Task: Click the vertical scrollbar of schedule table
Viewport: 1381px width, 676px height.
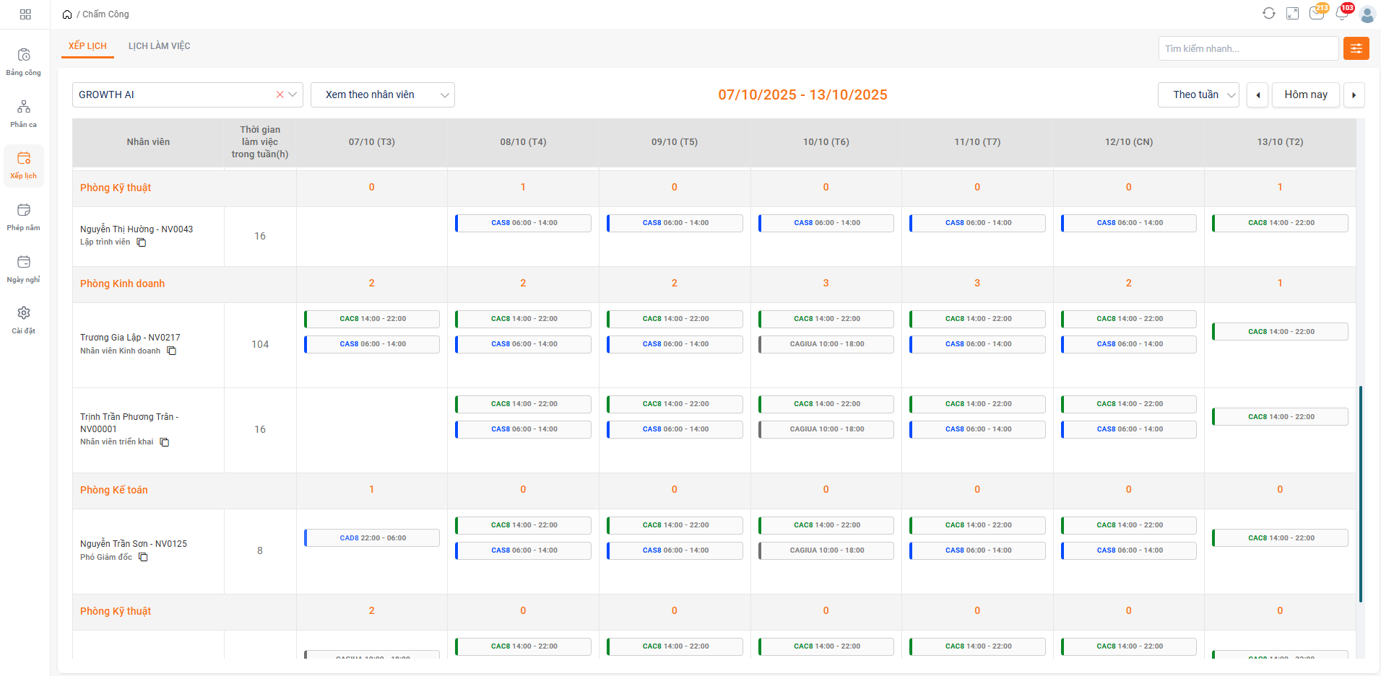Action: 1361,493
